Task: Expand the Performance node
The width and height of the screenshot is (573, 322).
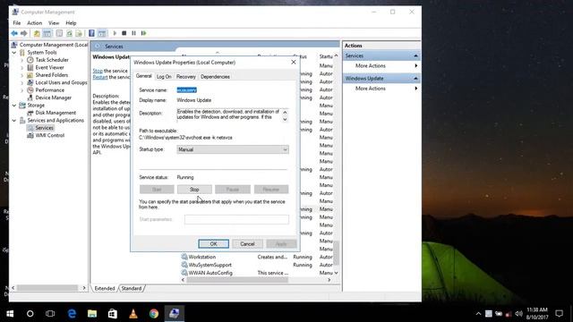Action: coord(21,90)
